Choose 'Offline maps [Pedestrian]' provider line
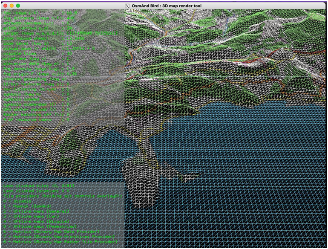The image size is (328, 249). click(40, 226)
